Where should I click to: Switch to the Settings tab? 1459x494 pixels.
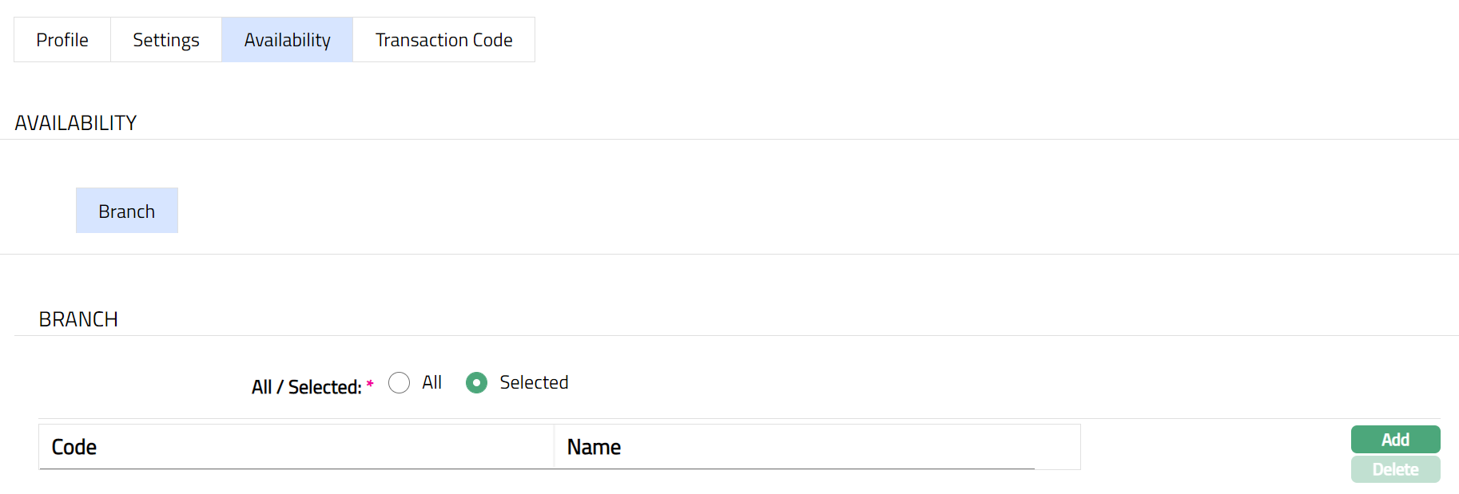[166, 40]
